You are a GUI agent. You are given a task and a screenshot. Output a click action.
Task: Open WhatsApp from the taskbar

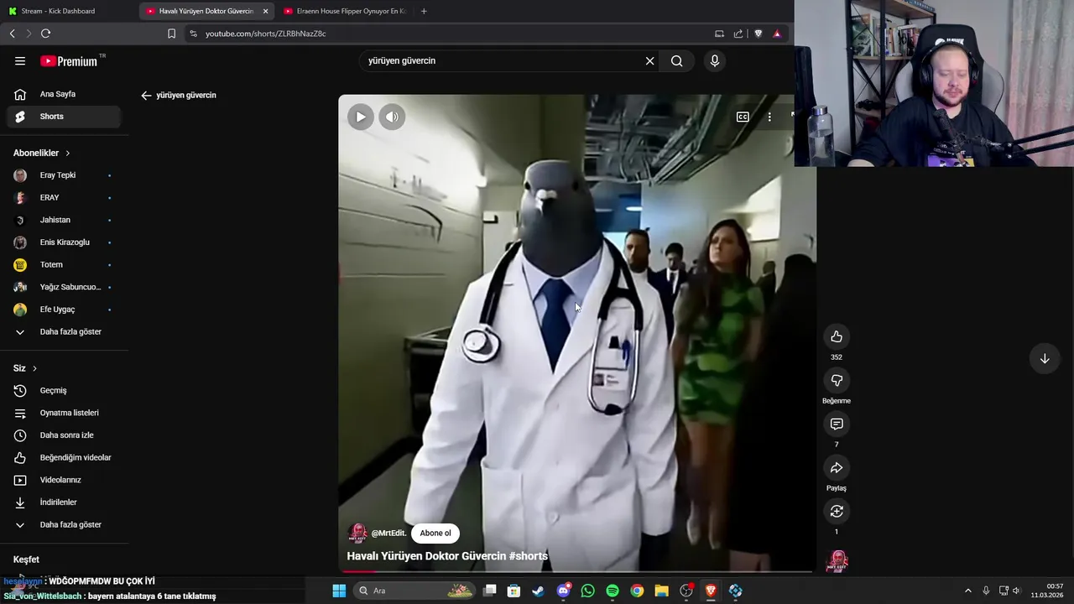(587, 591)
